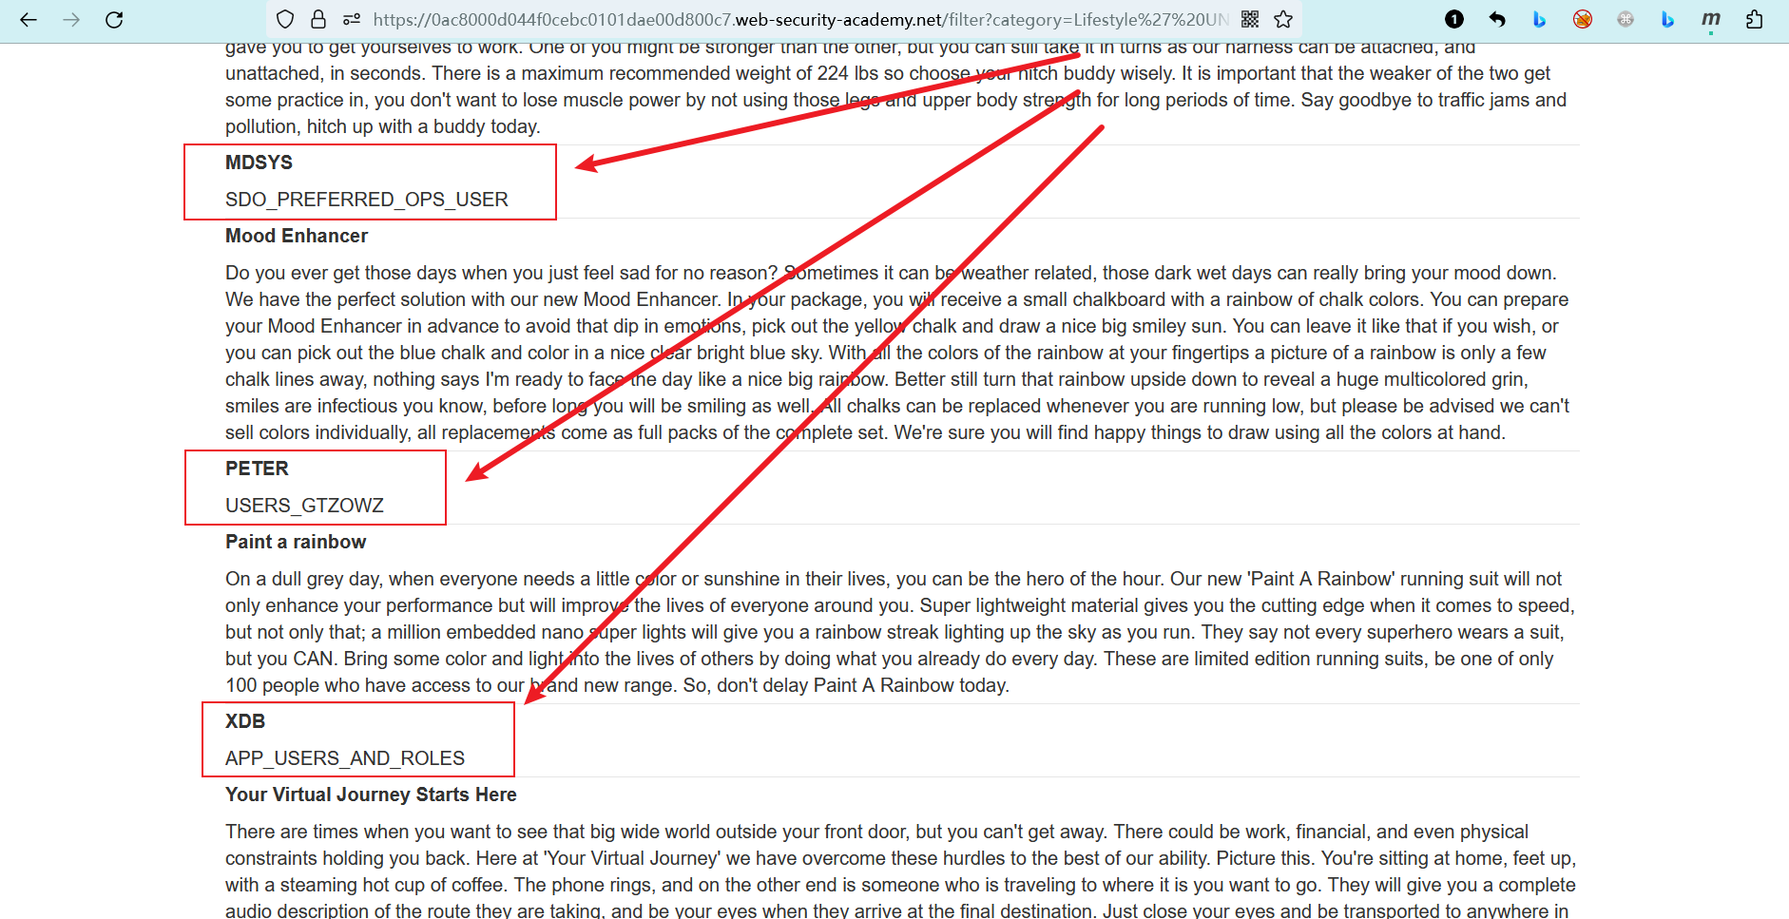The width and height of the screenshot is (1789, 919).
Task: Open the black circle extension showing 1
Action: pyautogui.click(x=1454, y=19)
